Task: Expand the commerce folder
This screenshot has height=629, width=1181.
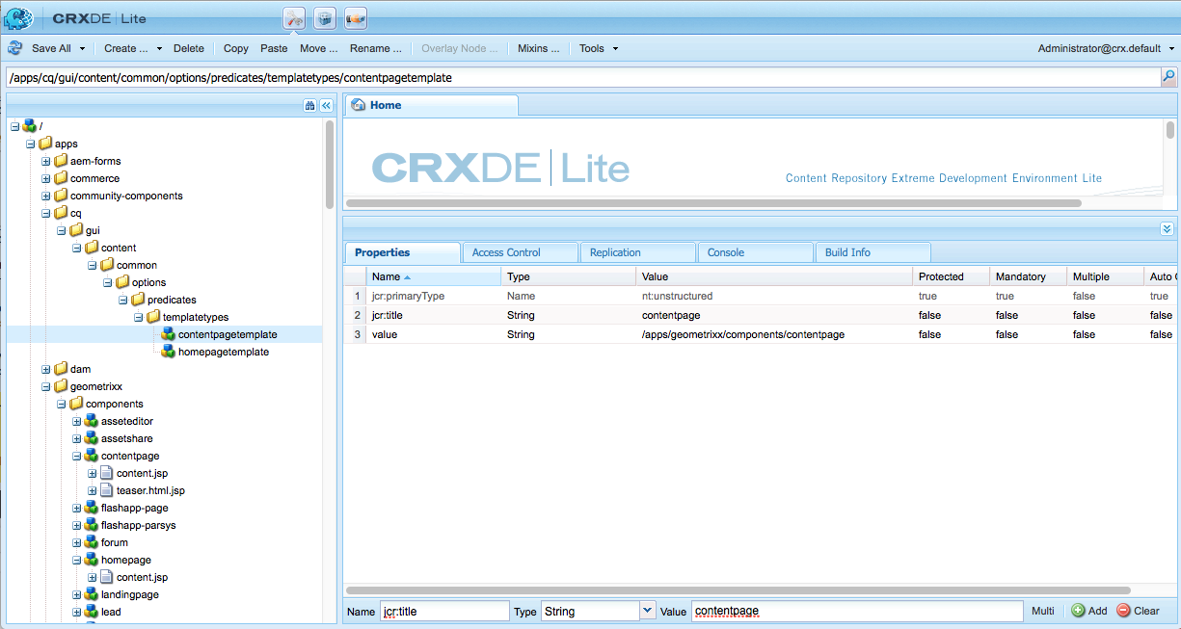Action: pyautogui.click(x=46, y=178)
